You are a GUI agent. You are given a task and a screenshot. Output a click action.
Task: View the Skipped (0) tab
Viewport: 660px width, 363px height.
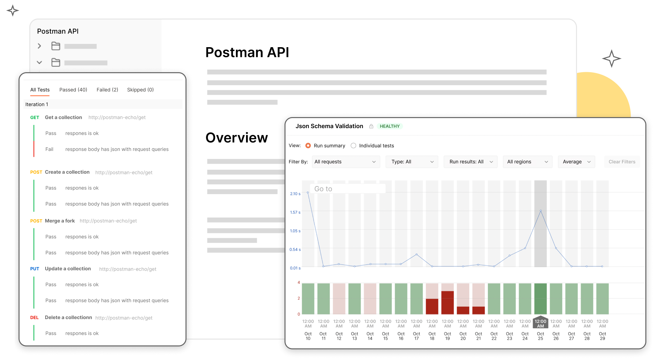pos(140,90)
